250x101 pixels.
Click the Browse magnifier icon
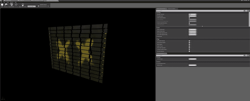coord(6,5)
